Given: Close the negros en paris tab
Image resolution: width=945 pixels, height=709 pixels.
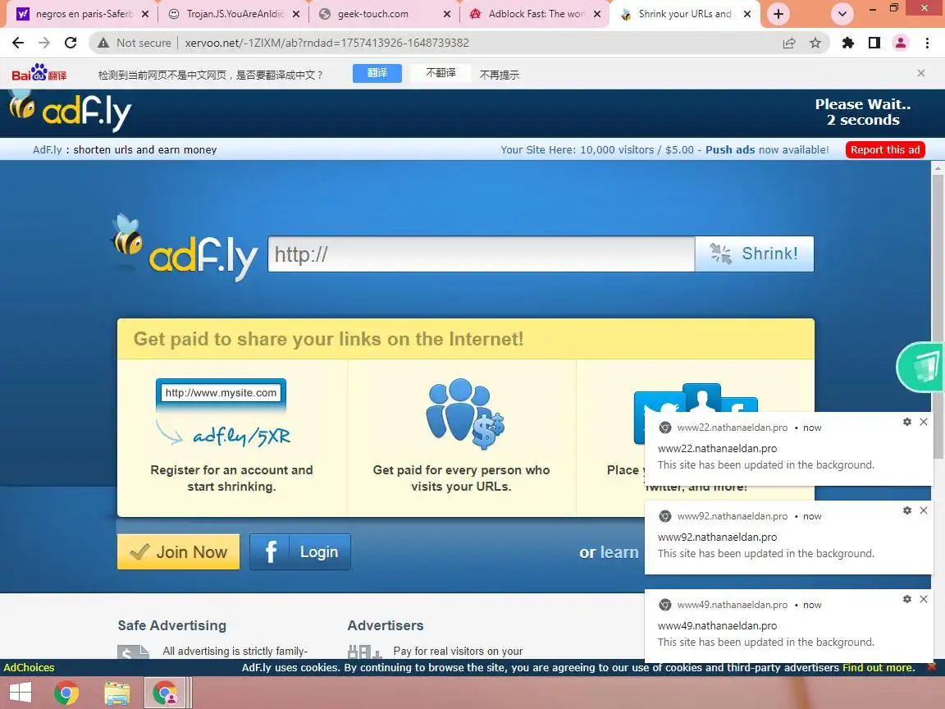Looking at the screenshot, I should [x=145, y=14].
